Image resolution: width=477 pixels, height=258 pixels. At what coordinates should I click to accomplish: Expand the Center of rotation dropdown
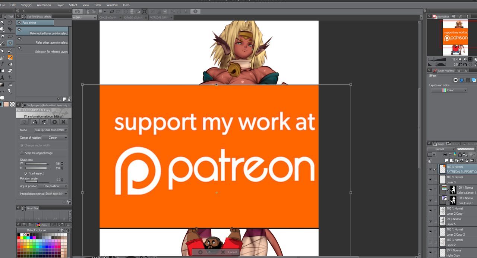click(x=54, y=138)
